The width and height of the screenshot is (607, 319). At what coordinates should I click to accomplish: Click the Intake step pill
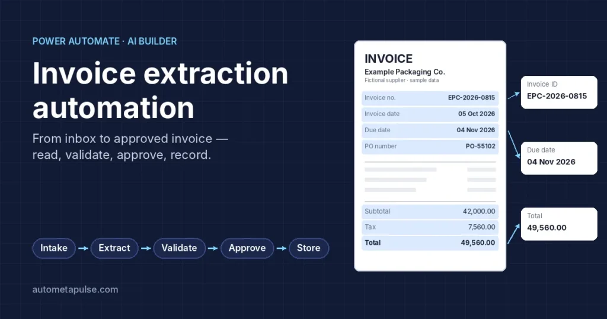(54, 248)
